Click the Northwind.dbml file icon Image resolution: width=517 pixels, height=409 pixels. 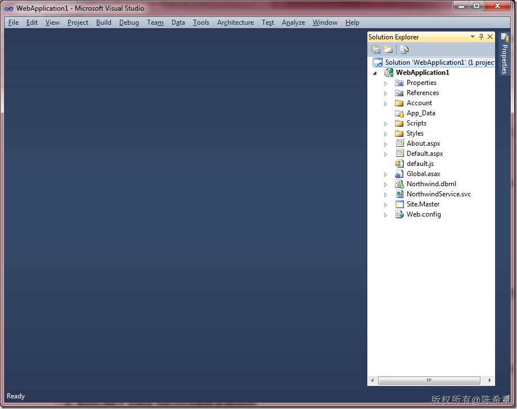pos(399,184)
